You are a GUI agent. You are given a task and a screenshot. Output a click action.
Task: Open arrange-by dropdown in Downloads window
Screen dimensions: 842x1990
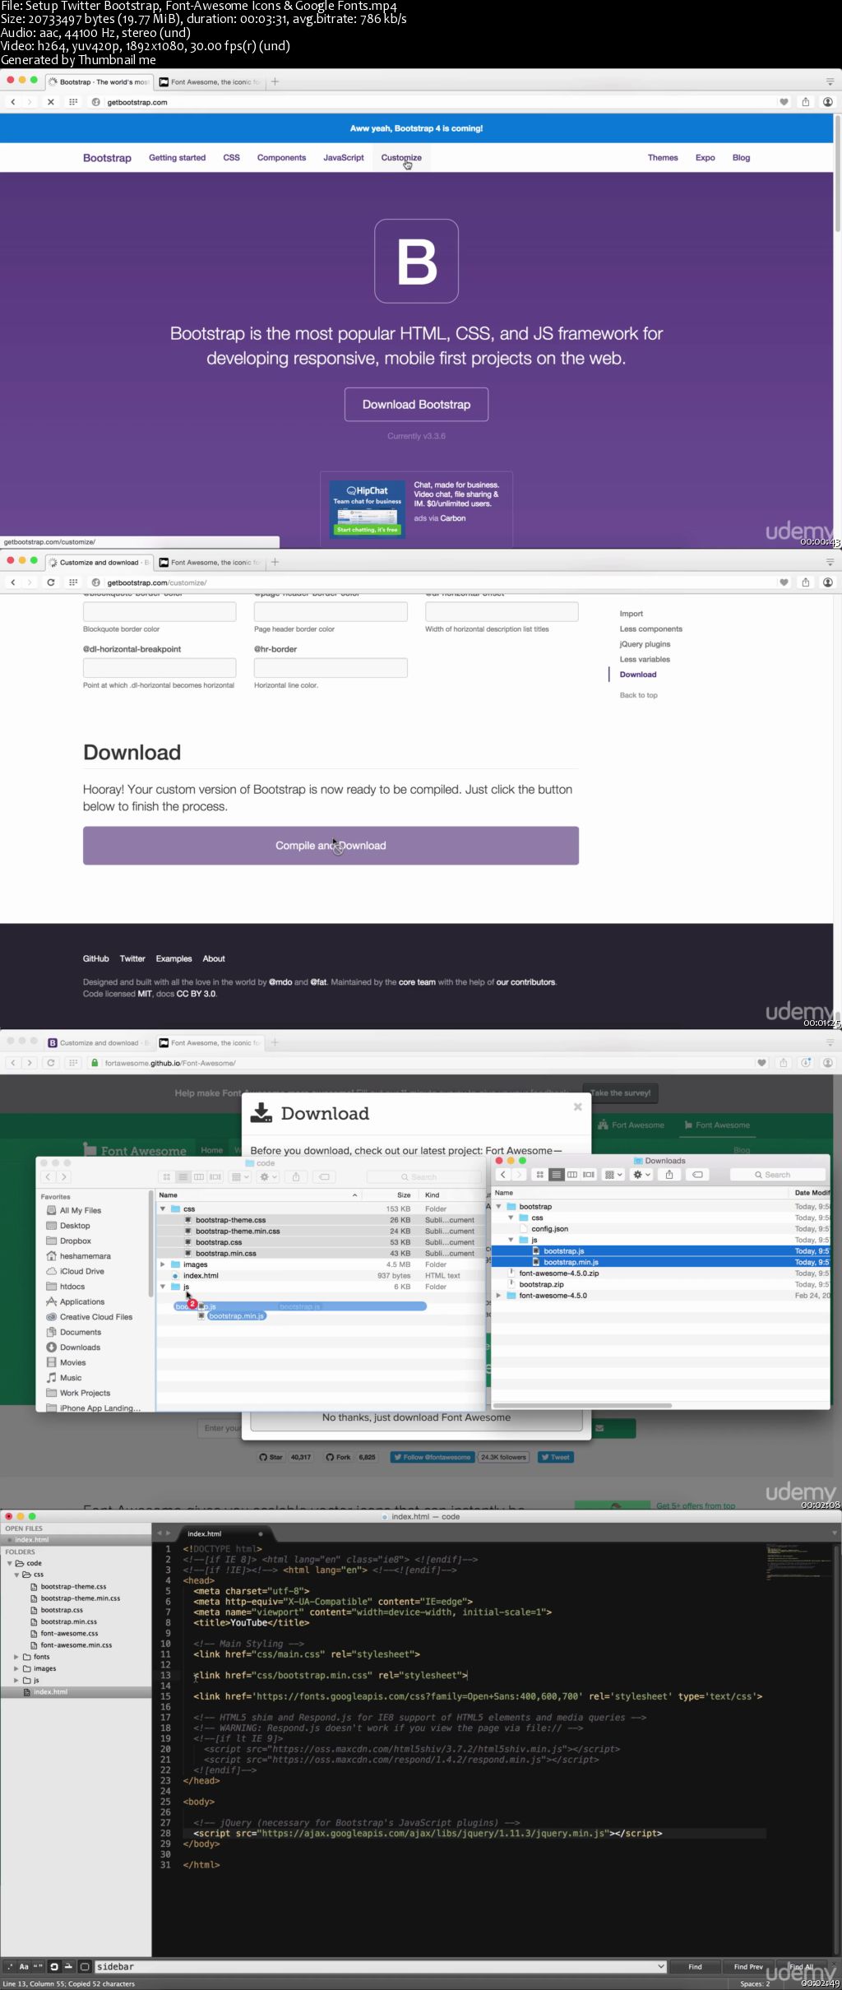(614, 1175)
